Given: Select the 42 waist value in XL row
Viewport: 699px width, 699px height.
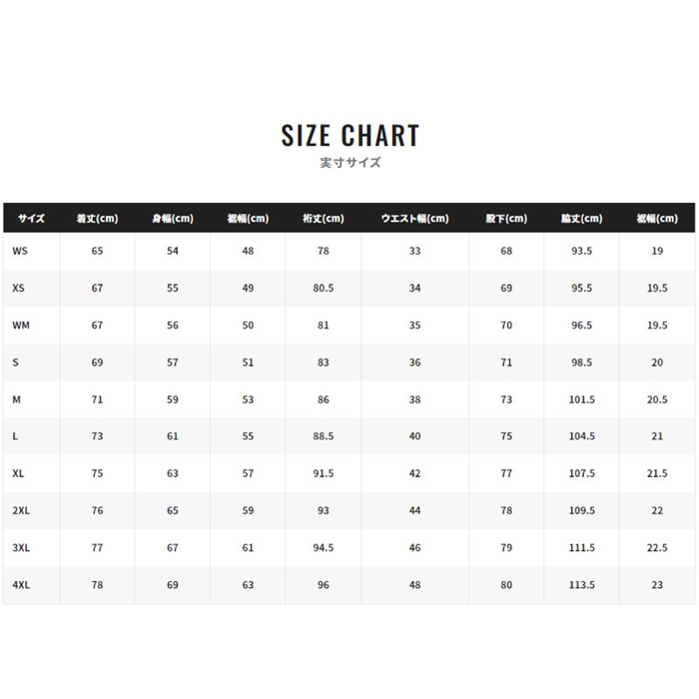Looking at the screenshot, I should point(414,473).
